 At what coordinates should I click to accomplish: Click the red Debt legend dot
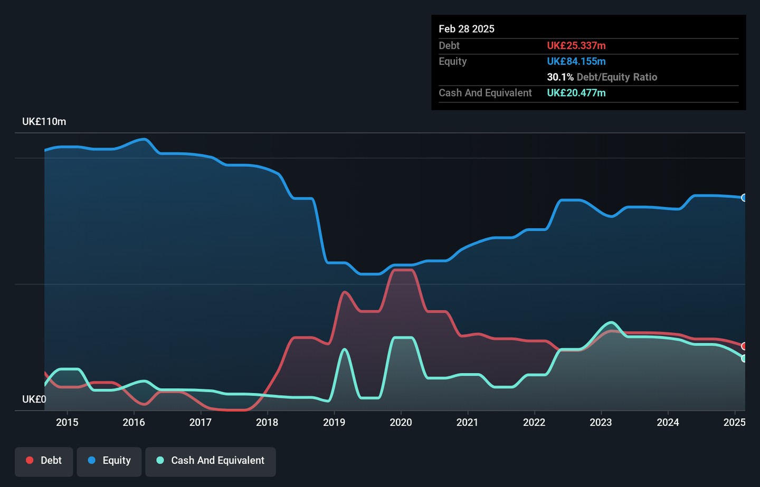tap(30, 460)
